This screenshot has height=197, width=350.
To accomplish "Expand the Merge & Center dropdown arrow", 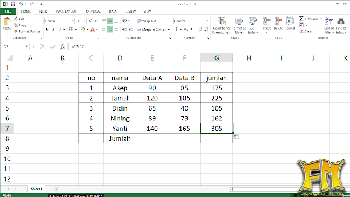I will tap(169, 29).
